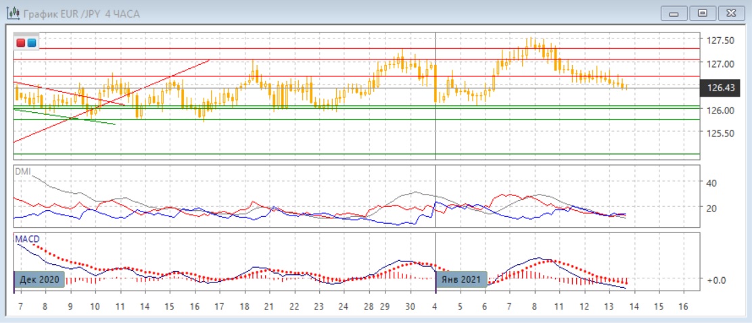The height and width of the screenshot is (323, 752).
Task: Click the +0.0 level on MACD scale
Action: coord(716,280)
